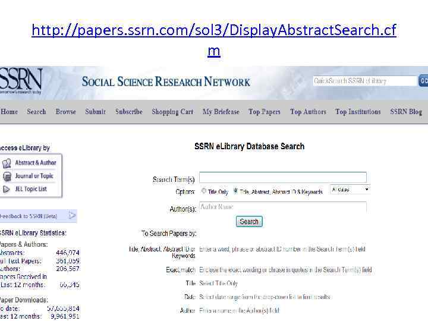Open the Submit menu item
Image resolution: width=428 pixels, height=321 pixels.
click(95, 112)
